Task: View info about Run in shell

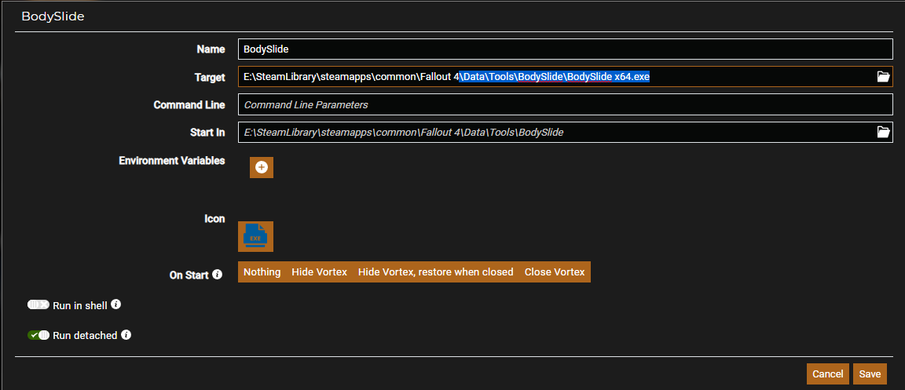Action: [x=115, y=304]
